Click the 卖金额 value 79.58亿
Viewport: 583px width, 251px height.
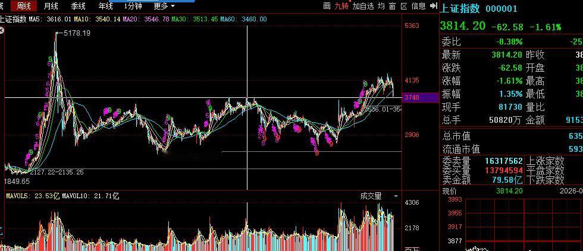tap(508, 180)
